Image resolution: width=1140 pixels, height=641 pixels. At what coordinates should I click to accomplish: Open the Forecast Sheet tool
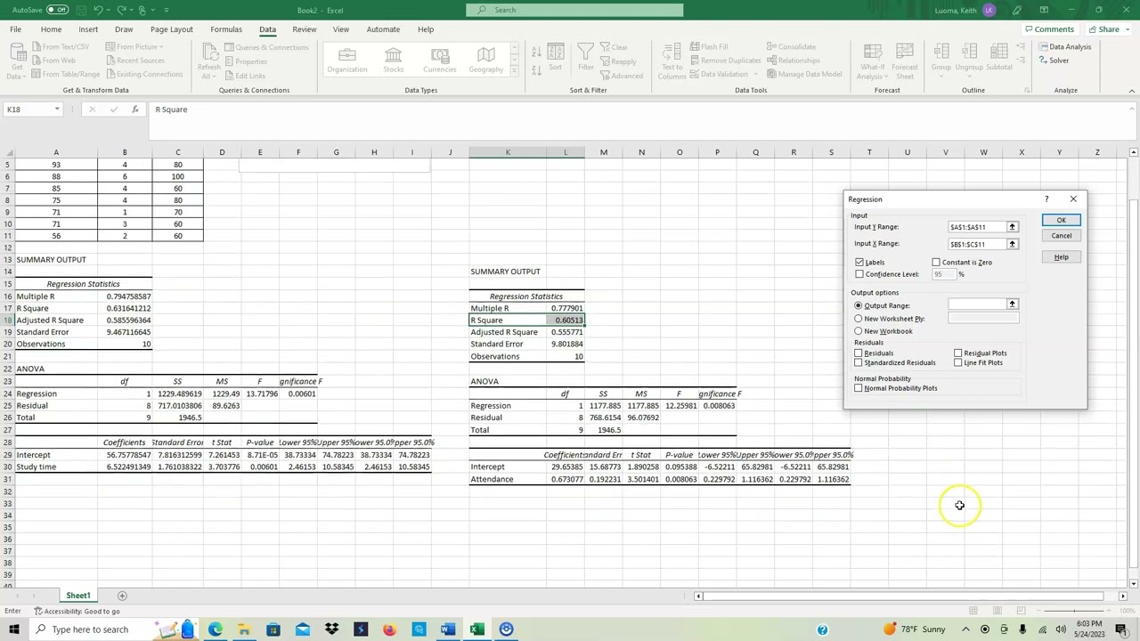[x=904, y=61]
